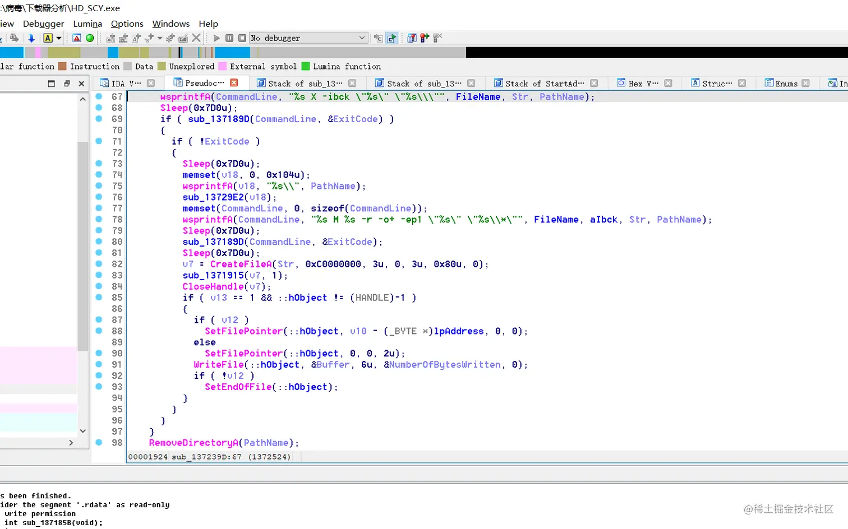Click the left panel's float window button
Viewport: 848px width, 529px height.
[67, 83]
